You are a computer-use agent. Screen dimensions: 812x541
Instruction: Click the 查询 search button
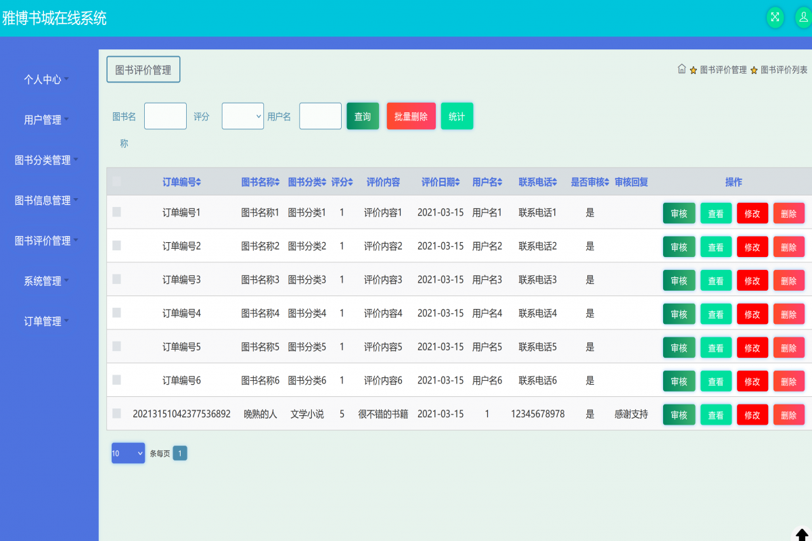(x=363, y=116)
